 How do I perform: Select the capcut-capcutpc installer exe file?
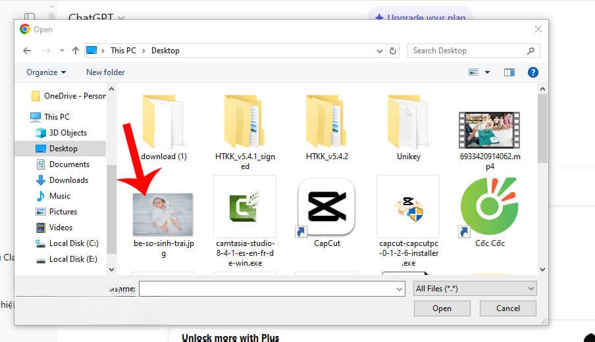pos(408,221)
